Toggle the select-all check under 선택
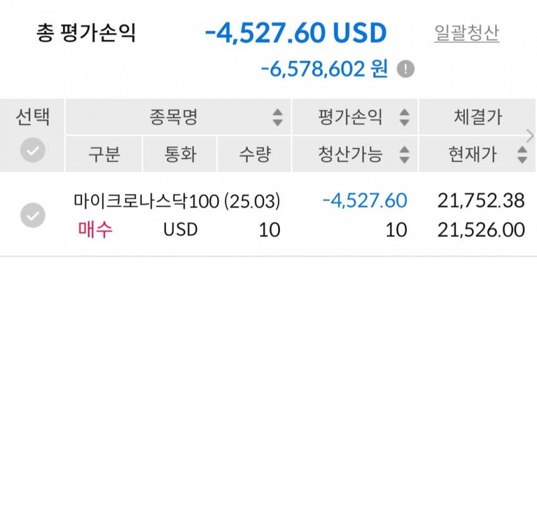This screenshot has height=524, width=537. tap(33, 150)
